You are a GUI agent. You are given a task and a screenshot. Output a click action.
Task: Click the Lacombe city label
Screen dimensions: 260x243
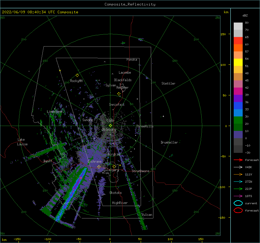[125, 73]
